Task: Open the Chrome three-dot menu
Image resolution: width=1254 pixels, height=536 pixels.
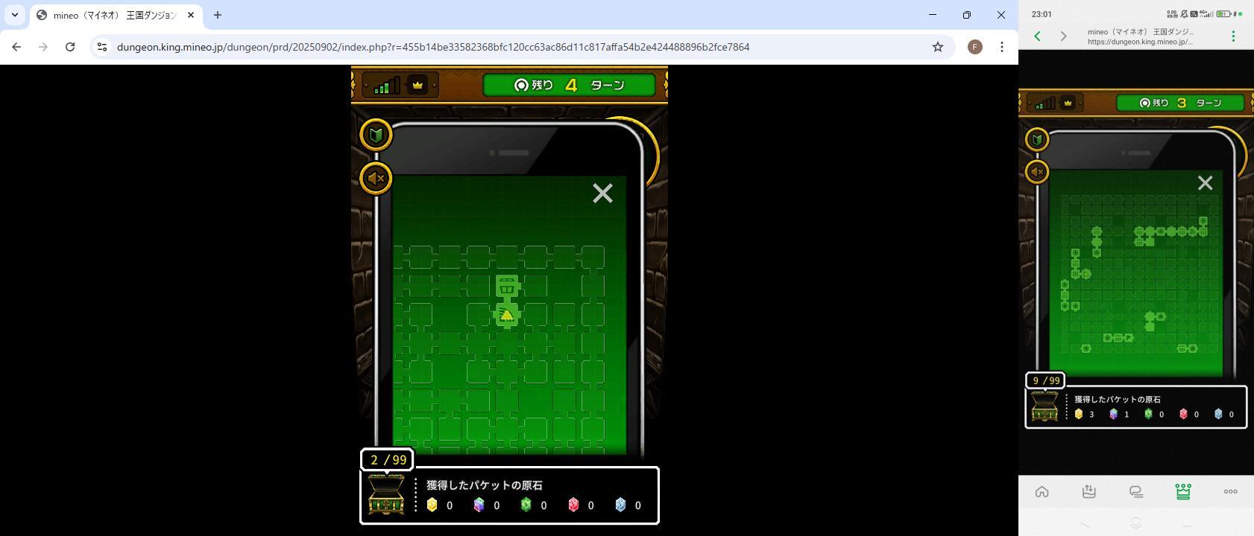Action: [x=1002, y=47]
